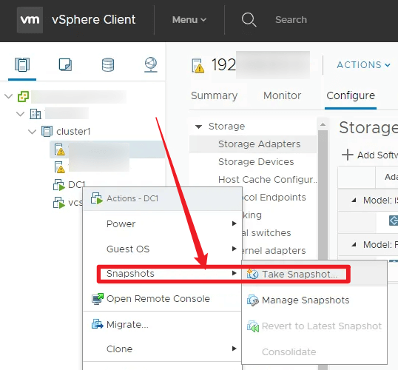This screenshot has height=370, width=398.
Task: Open the ACTIONS dropdown
Action: click(363, 65)
